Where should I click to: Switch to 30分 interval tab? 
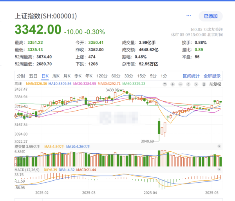(128, 76)
